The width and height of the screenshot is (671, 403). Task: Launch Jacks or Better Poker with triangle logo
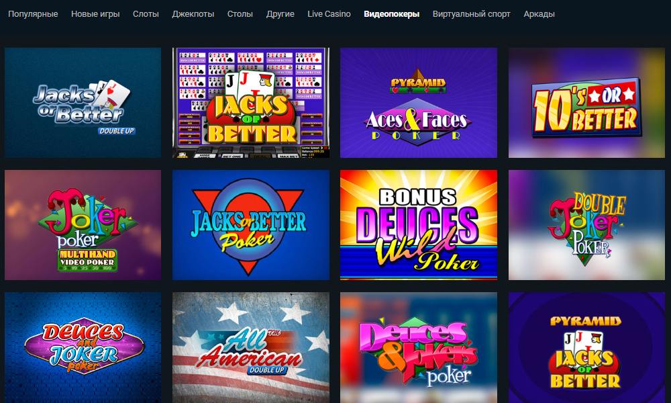pos(251,225)
